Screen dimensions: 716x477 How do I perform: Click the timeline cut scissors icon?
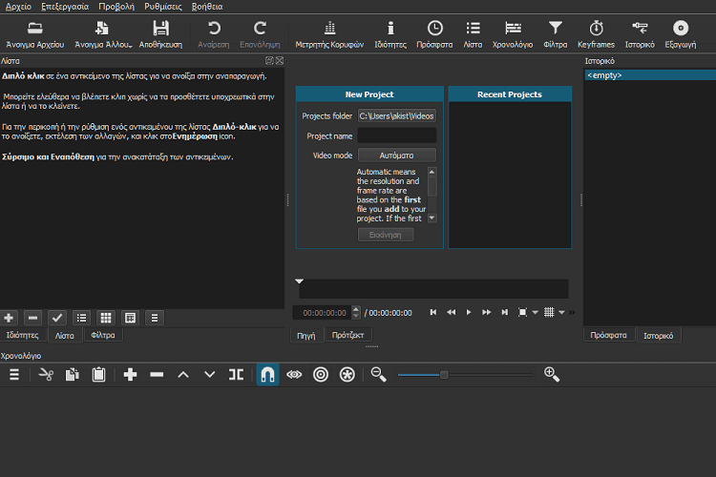click(45, 375)
